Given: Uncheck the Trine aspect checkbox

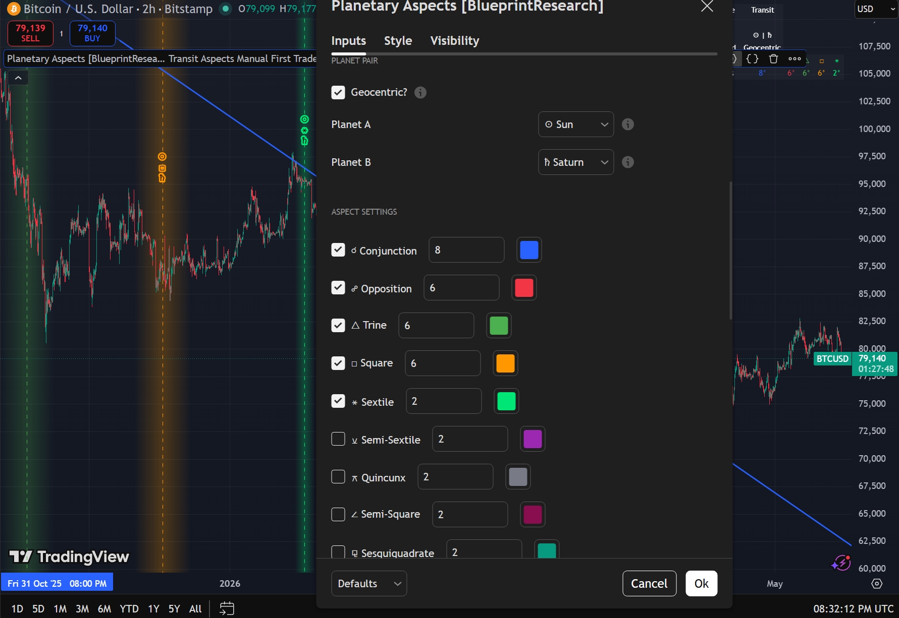Looking at the screenshot, I should coord(338,326).
